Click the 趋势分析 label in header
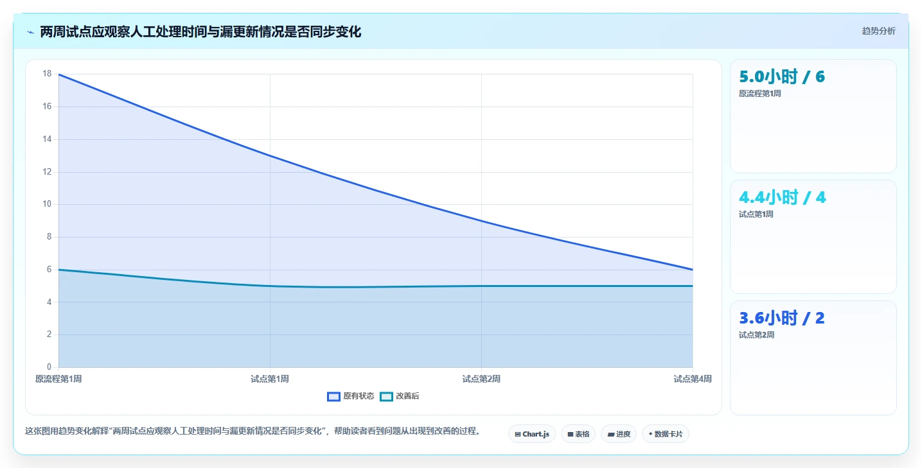The image size is (922, 468). point(878,31)
